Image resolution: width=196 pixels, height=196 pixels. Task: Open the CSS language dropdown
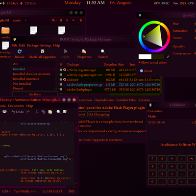tap(6, 191)
